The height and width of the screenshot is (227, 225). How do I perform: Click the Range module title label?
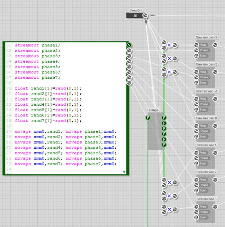pos(153,110)
